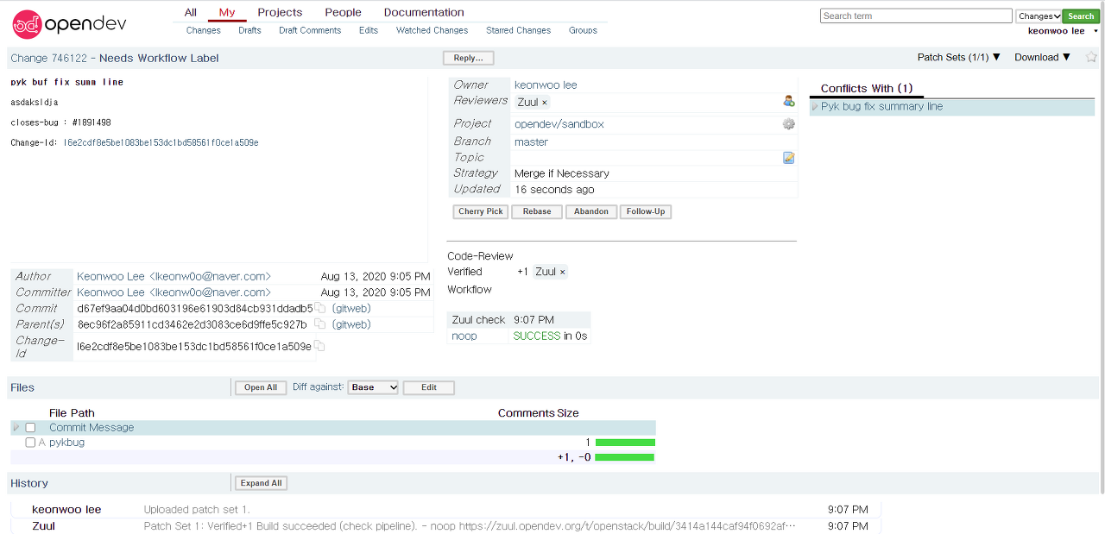Click the Abandon button

591,211
